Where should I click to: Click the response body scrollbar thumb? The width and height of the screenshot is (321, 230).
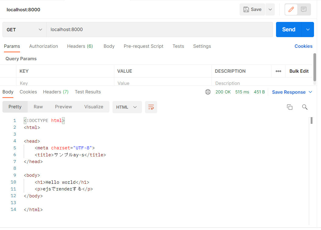(x=312, y=120)
